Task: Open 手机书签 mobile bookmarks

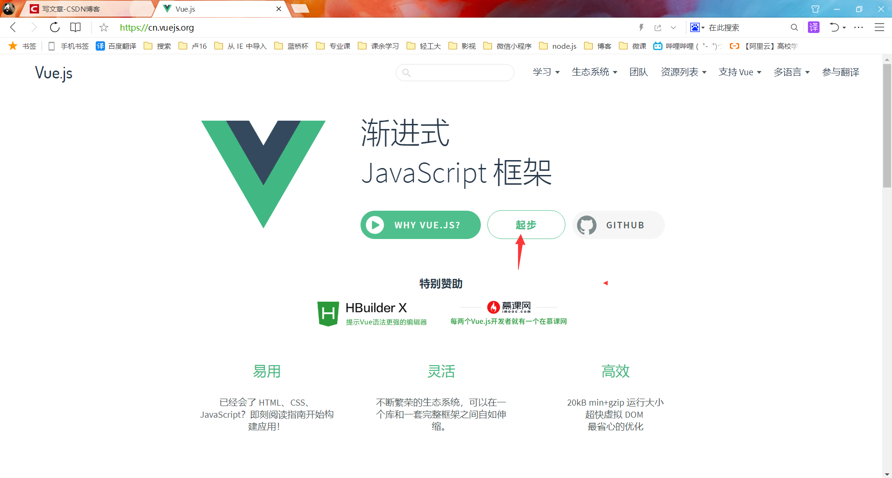Action: tap(68, 46)
